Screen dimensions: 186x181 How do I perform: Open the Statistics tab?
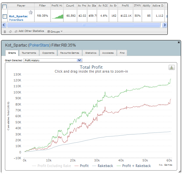pos(91,53)
